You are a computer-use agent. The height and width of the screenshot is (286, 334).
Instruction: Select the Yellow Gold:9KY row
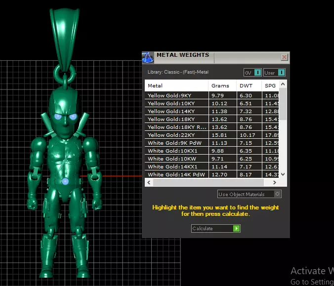[x=212, y=95]
